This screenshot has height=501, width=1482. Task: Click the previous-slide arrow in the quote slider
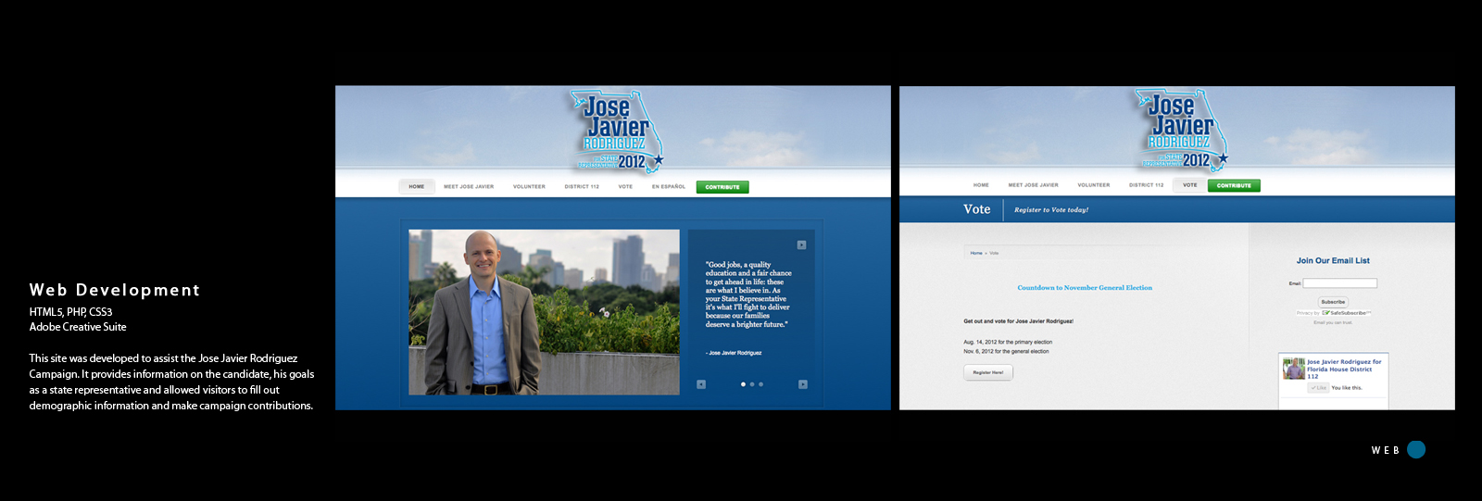[701, 384]
